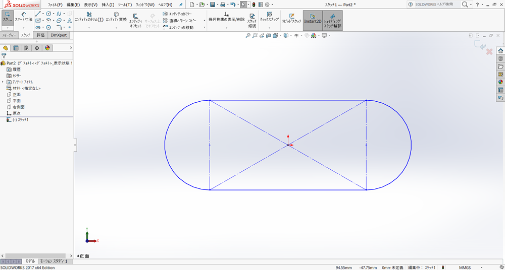
Task: Expand the Annotations (アノテート アイテム) tree node
Action: (x=3, y=82)
